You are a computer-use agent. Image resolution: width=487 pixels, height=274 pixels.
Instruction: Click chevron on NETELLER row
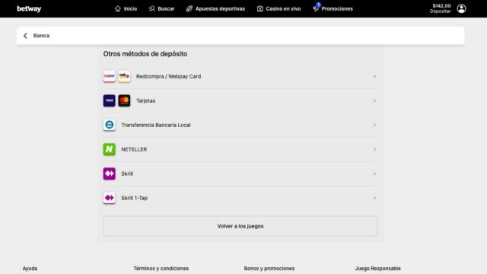(x=374, y=149)
